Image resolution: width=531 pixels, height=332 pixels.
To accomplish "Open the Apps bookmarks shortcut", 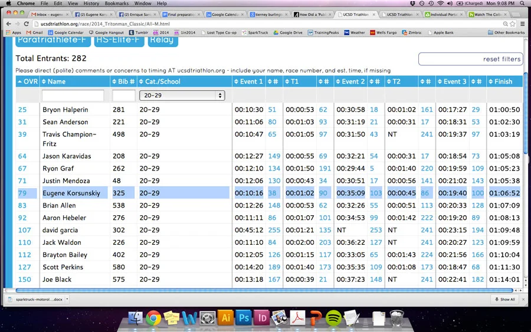I will [14, 32].
